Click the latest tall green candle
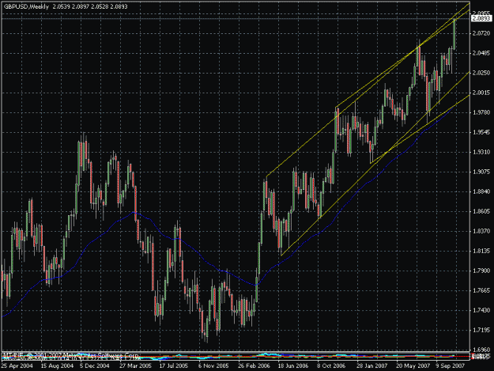The height and width of the screenshot is (371, 494). click(454, 34)
